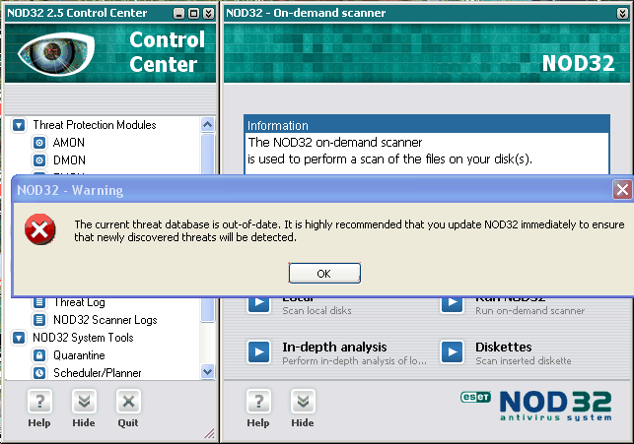
Task: Open the NOD32 Scanner Logs icon
Action: click(39, 320)
